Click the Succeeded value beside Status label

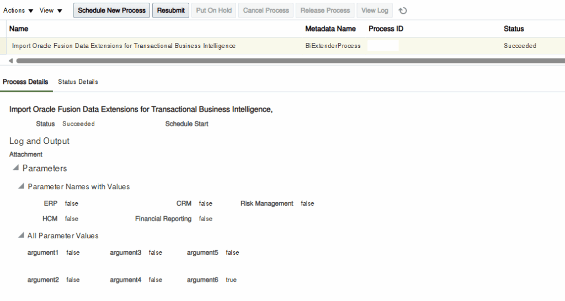(78, 124)
